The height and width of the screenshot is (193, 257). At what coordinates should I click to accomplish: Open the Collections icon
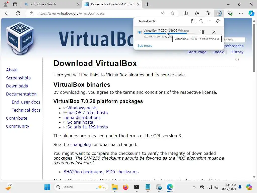click(x=208, y=13)
